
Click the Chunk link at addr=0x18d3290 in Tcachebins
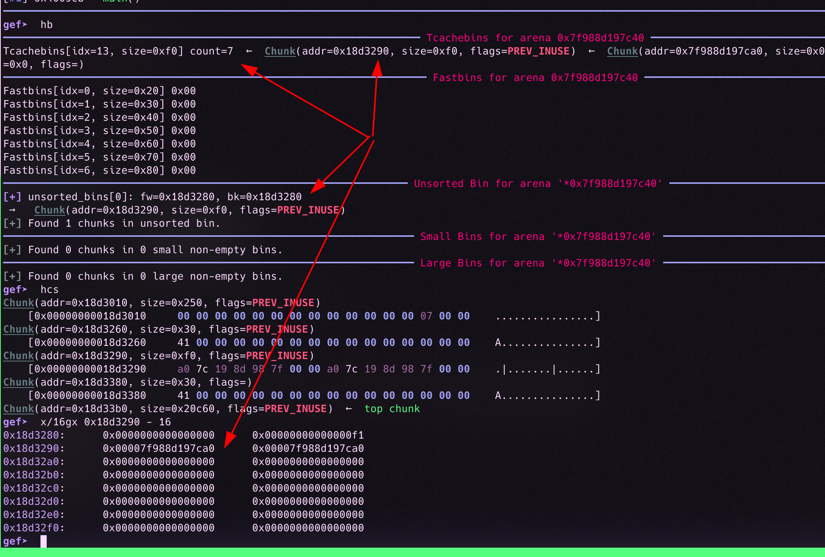pos(280,51)
